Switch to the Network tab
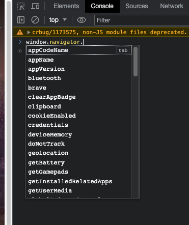The height and width of the screenshot is (225, 189). coord(172,6)
